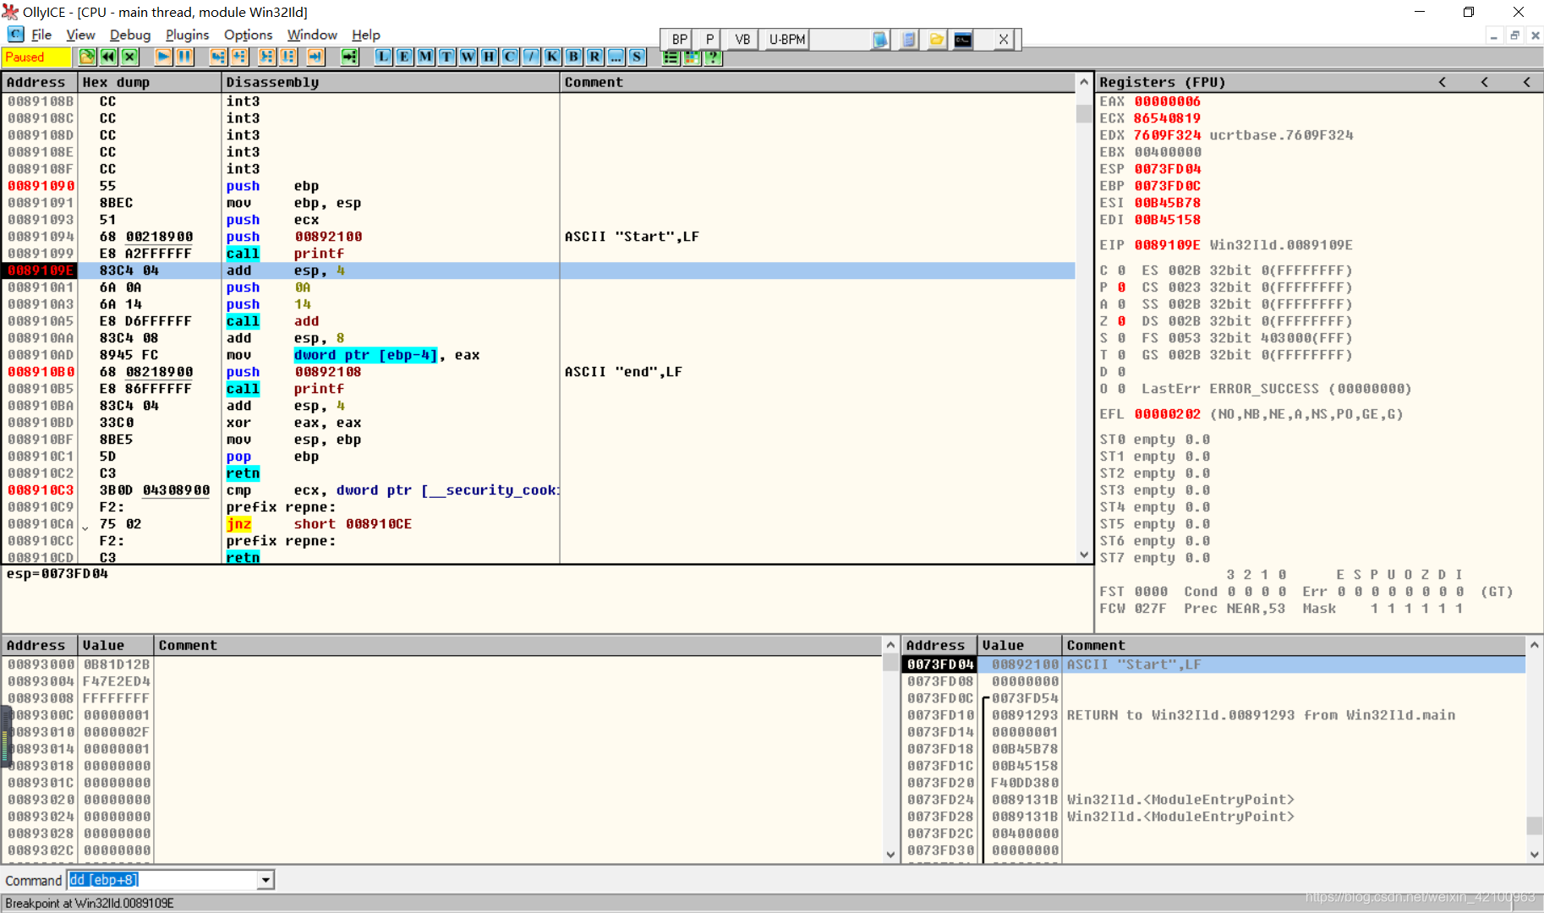The width and height of the screenshot is (1544, 913).
Task: Open the CPU window system menu icon
Action: click(15, 35)
